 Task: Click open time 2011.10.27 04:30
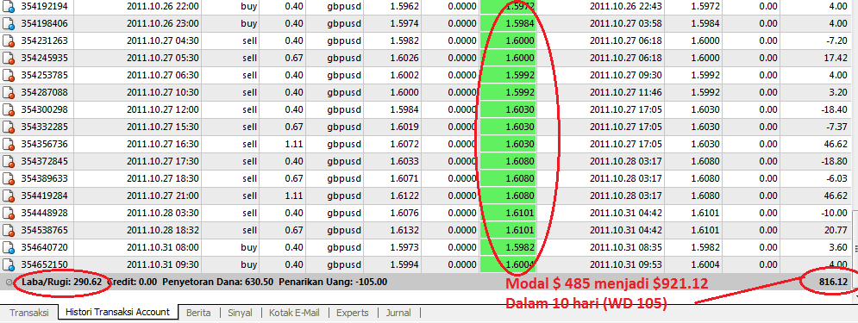(162, 41)
